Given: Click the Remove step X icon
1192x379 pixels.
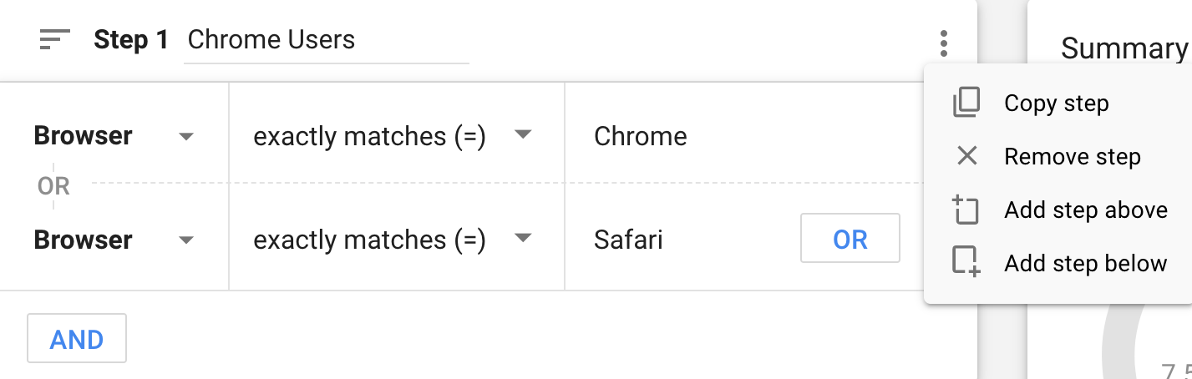Looking at the screenshot, I should click(x=966, y=156).
